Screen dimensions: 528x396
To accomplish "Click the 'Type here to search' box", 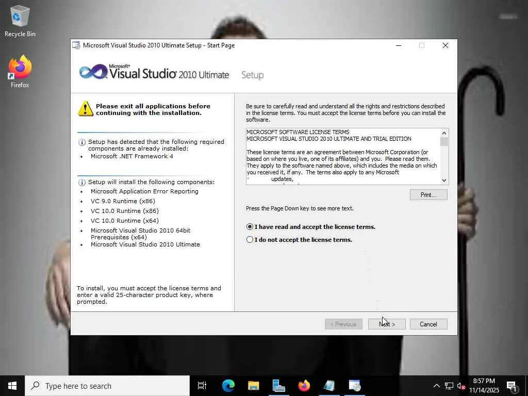I will point(107,386).
